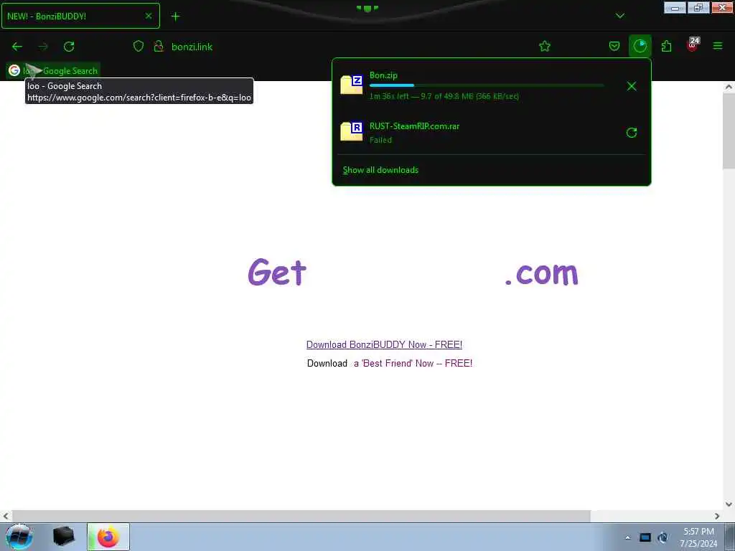The width and height of the screenshot is (735, 551).
Task: Select the NEW! - BonziBUDDY! tab
Action: click(80, 16)
